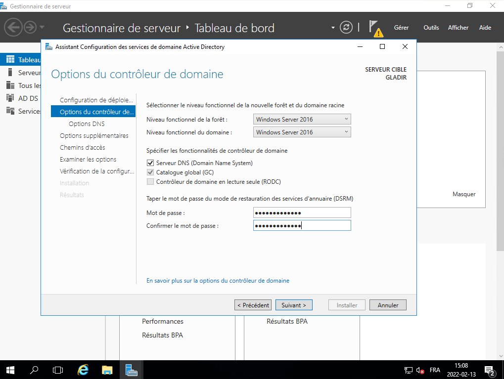
Task: Open File Explorer from the taskbar
Action: [x=107, y=370]
